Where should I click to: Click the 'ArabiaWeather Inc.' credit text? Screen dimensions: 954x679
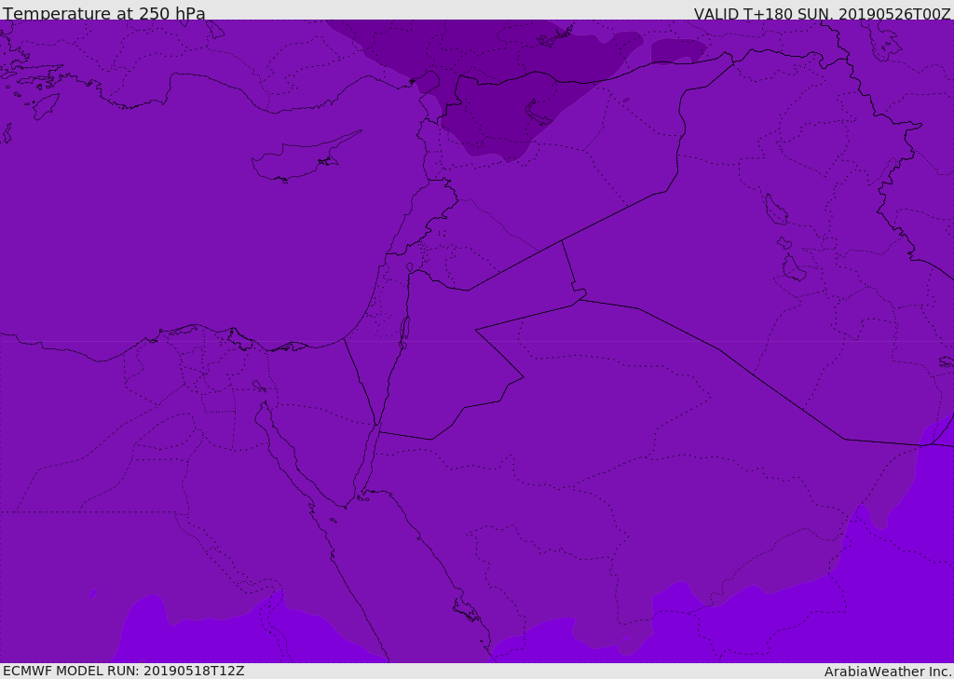point(887,672)
